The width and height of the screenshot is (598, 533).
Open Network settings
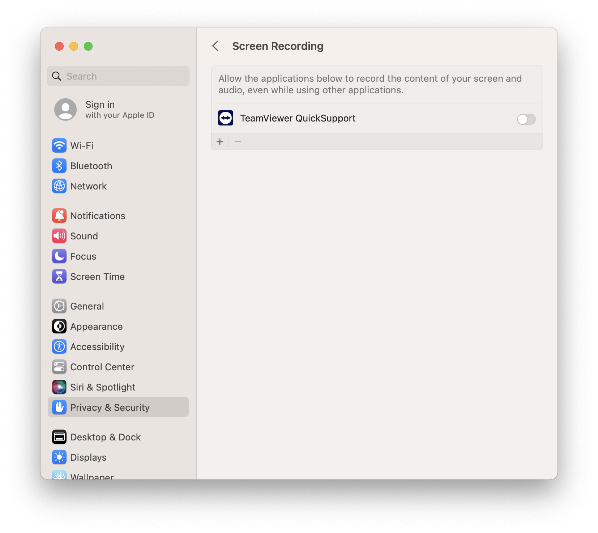pos(89,186)
